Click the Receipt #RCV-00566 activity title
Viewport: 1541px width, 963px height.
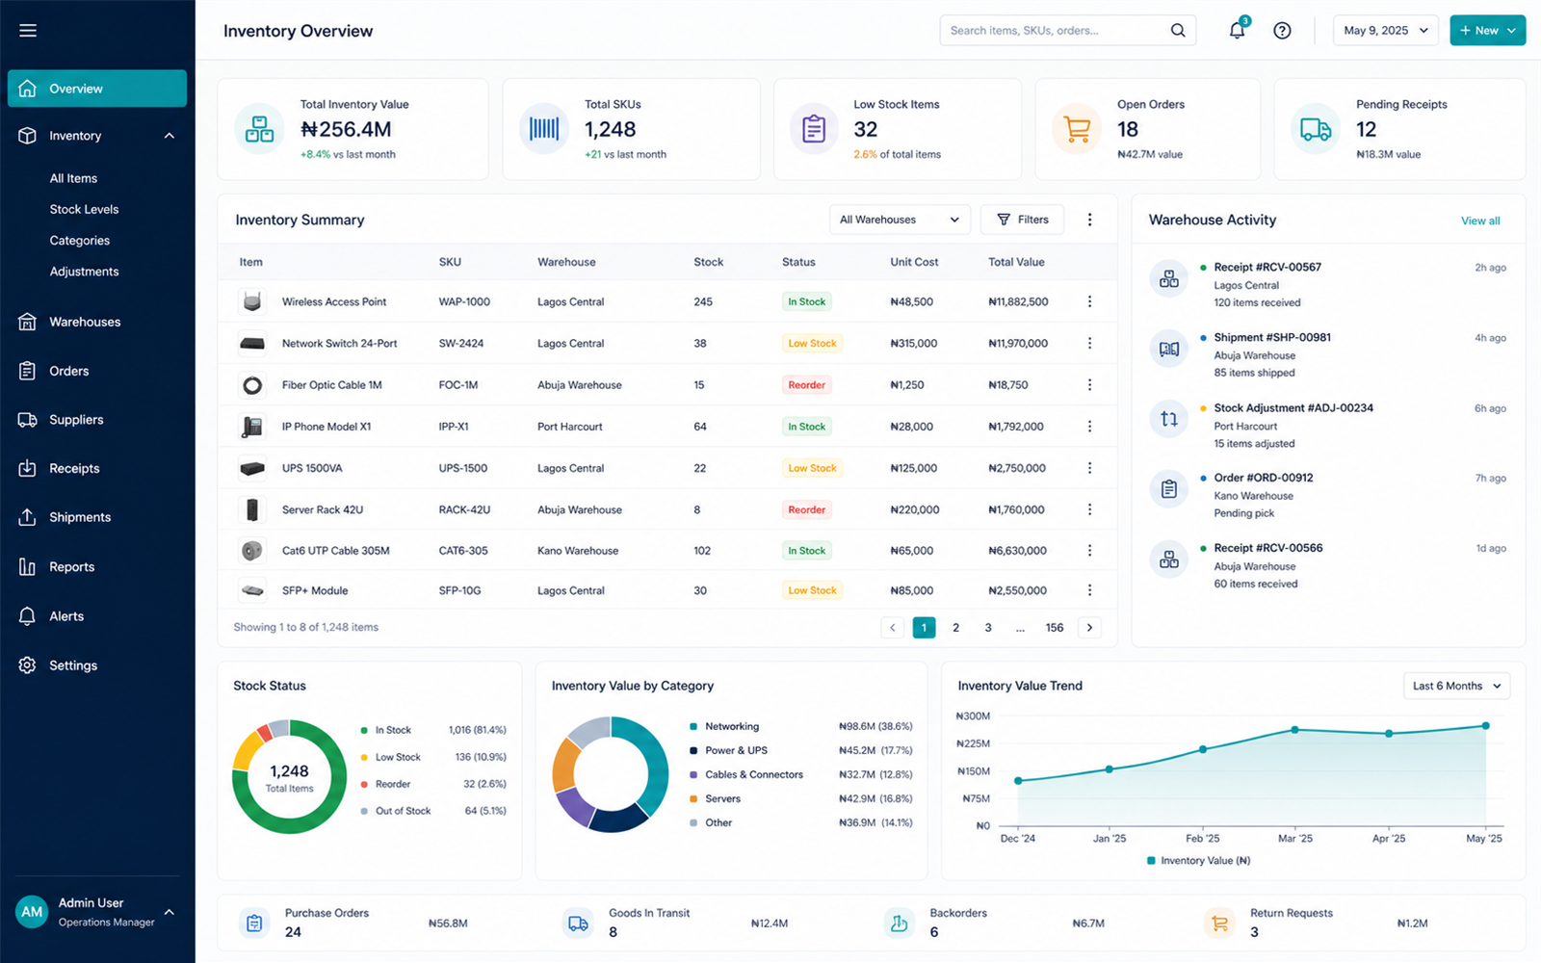[x=1268, y=548]
